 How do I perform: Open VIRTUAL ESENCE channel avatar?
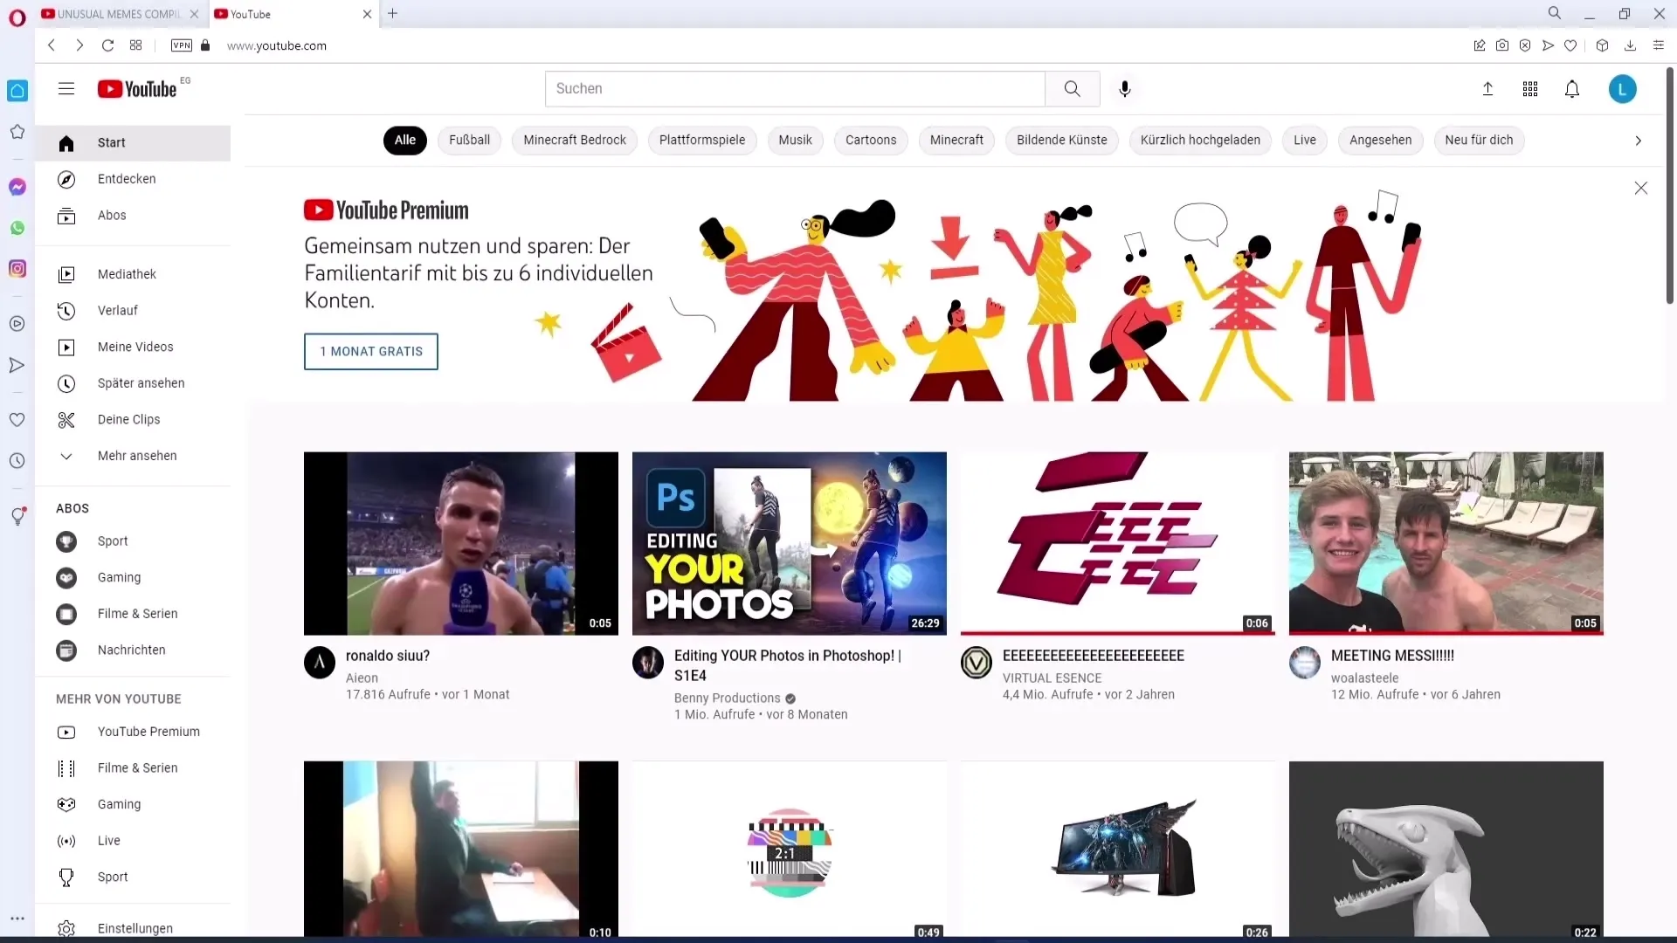(977, 663)
